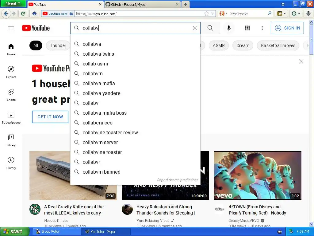Choose the 'collabva mafia boss' suggestion
This screenshot has height=236, width=314.
[135, 113]
